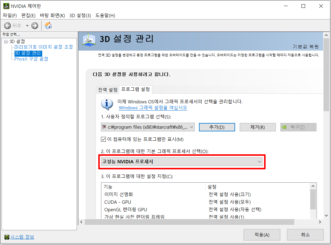331x245 pixels.
Task: Click the 3D settings header icon
Action: pyautogui.click(x=89, y=40)
